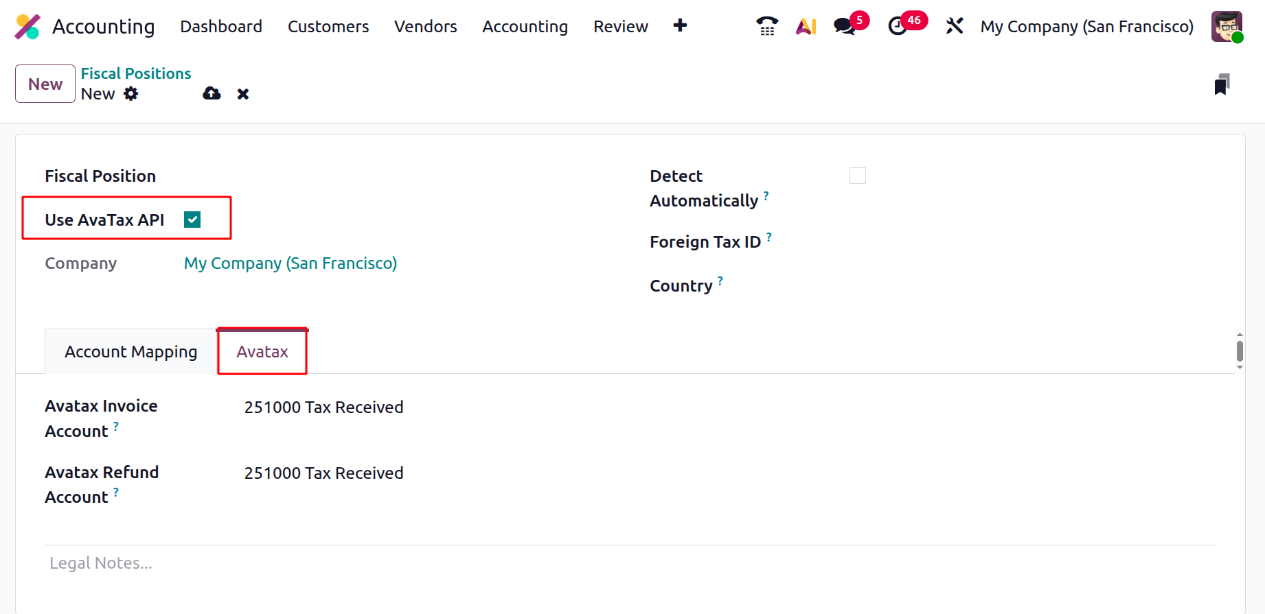
Task: Go back via Fiscal Positions breadcrumb
Action: [136, 73]
